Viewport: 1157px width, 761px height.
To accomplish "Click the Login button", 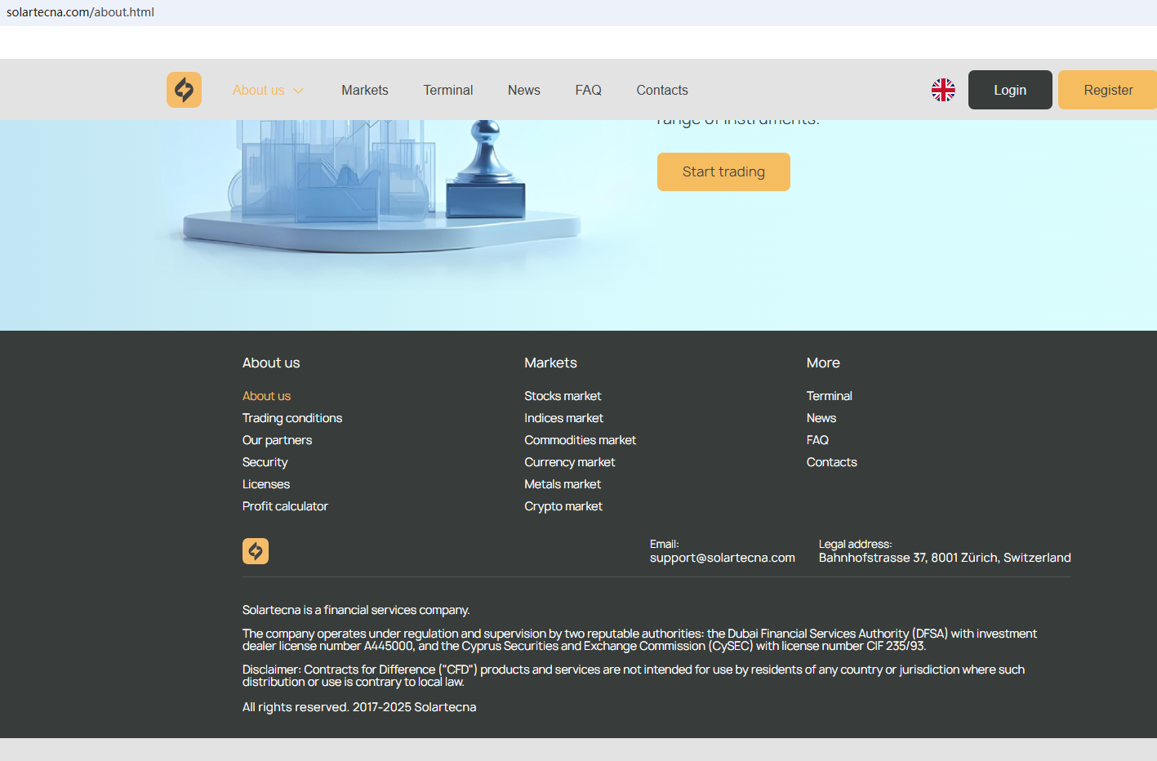I will [1009, 90].
